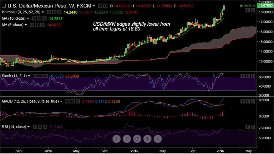The width and height of the screenshot is (274, 154).
Task: Open the U.S. Dollar/Mexican Peso symbol dropdown
Action: [x=94, y=6]
